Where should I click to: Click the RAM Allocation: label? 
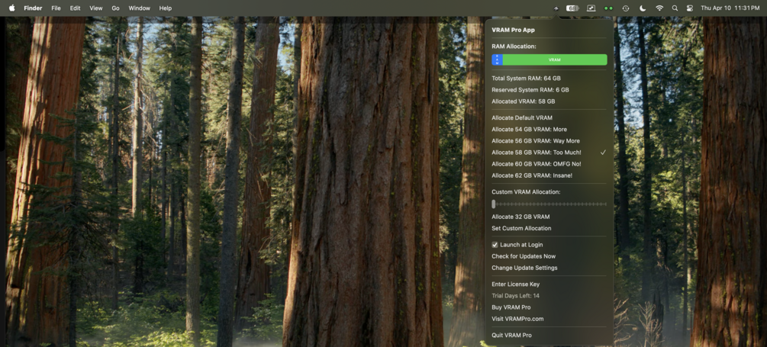click(x=514, y=47)
